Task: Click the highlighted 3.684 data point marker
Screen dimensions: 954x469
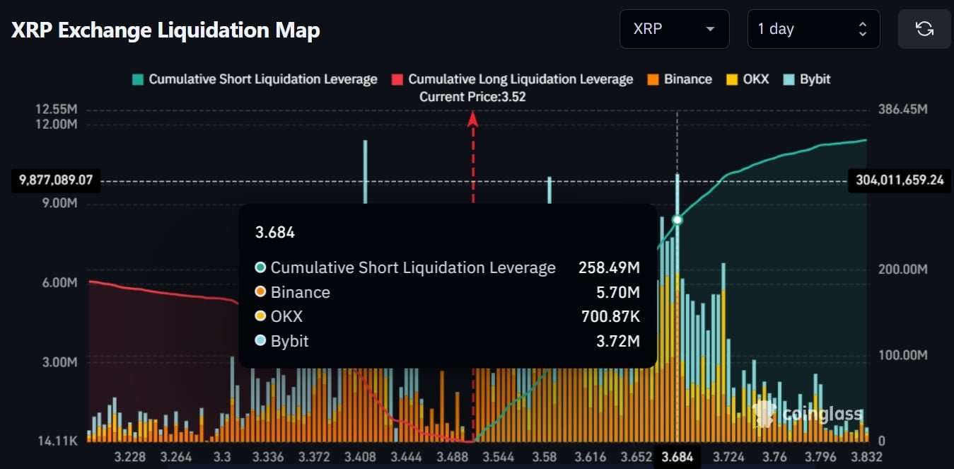Action: (677, 220)
